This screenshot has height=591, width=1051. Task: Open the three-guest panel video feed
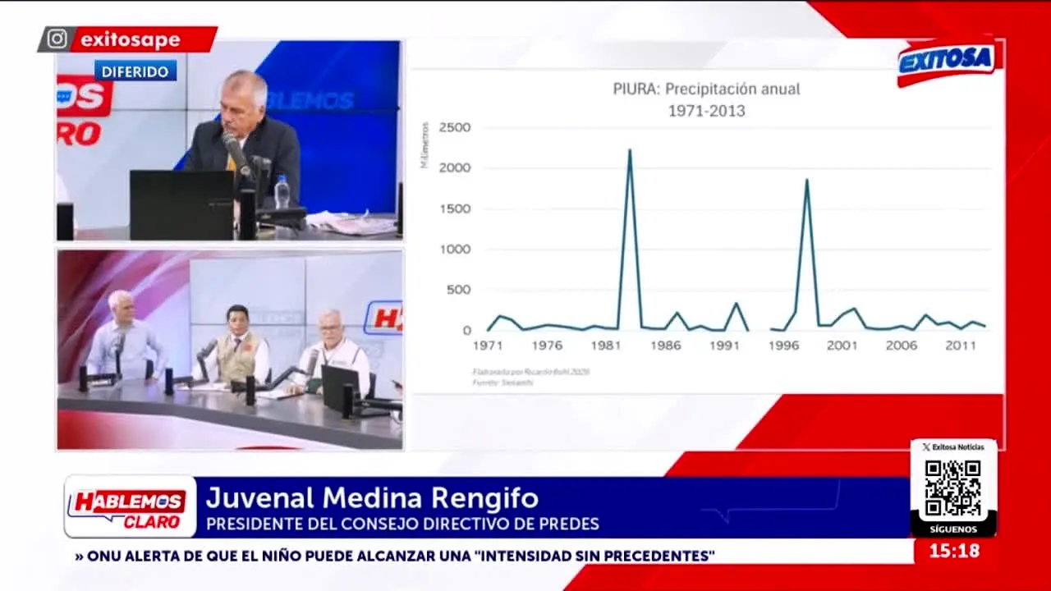click(x=229, y=350)
